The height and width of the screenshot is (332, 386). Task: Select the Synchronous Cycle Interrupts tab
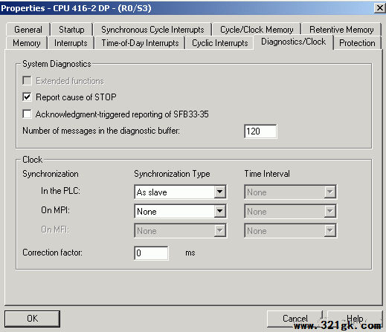(x=152, y=30)
